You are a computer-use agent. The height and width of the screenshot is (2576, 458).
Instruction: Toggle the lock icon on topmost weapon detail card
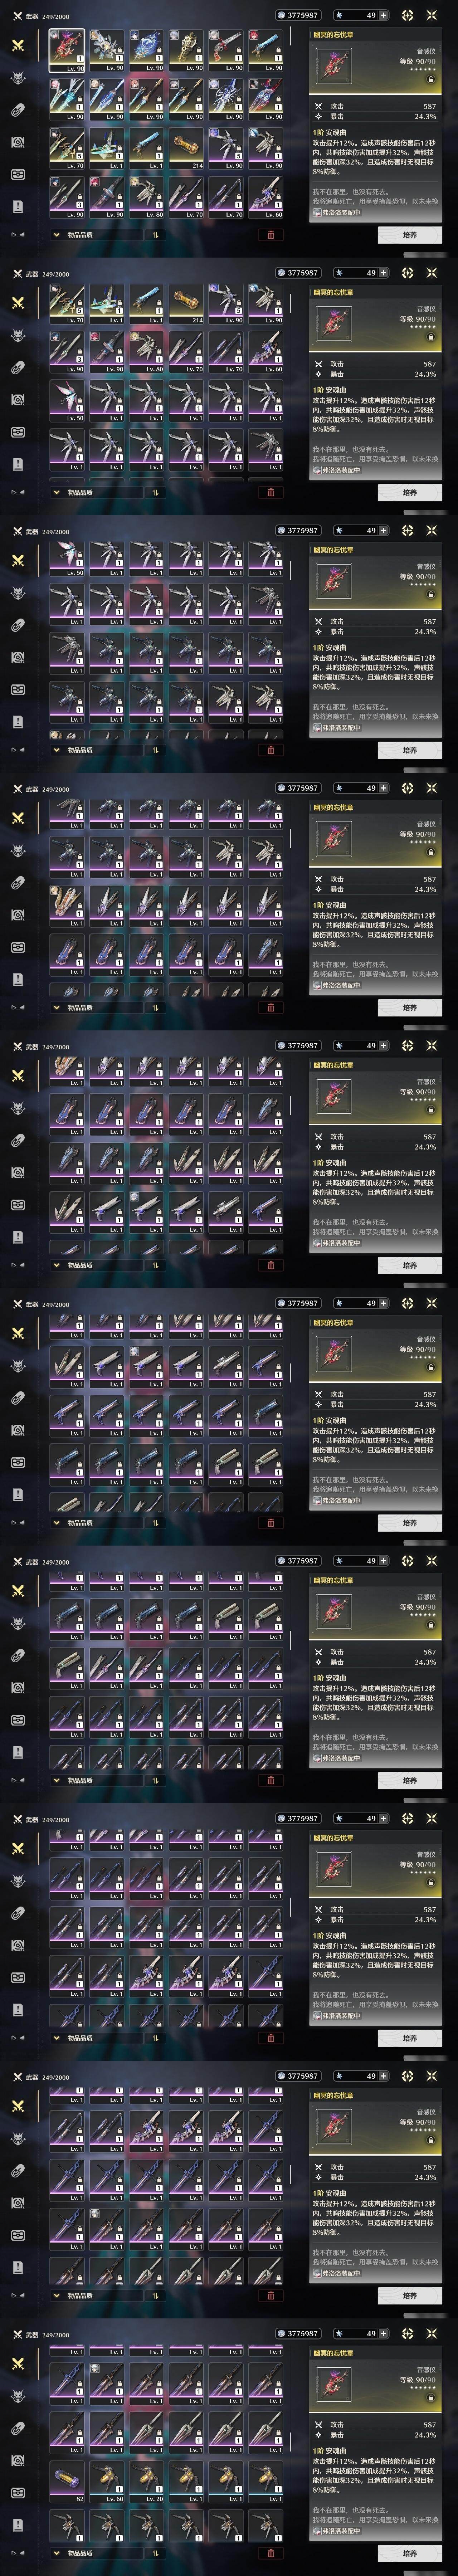coord(431,79)
